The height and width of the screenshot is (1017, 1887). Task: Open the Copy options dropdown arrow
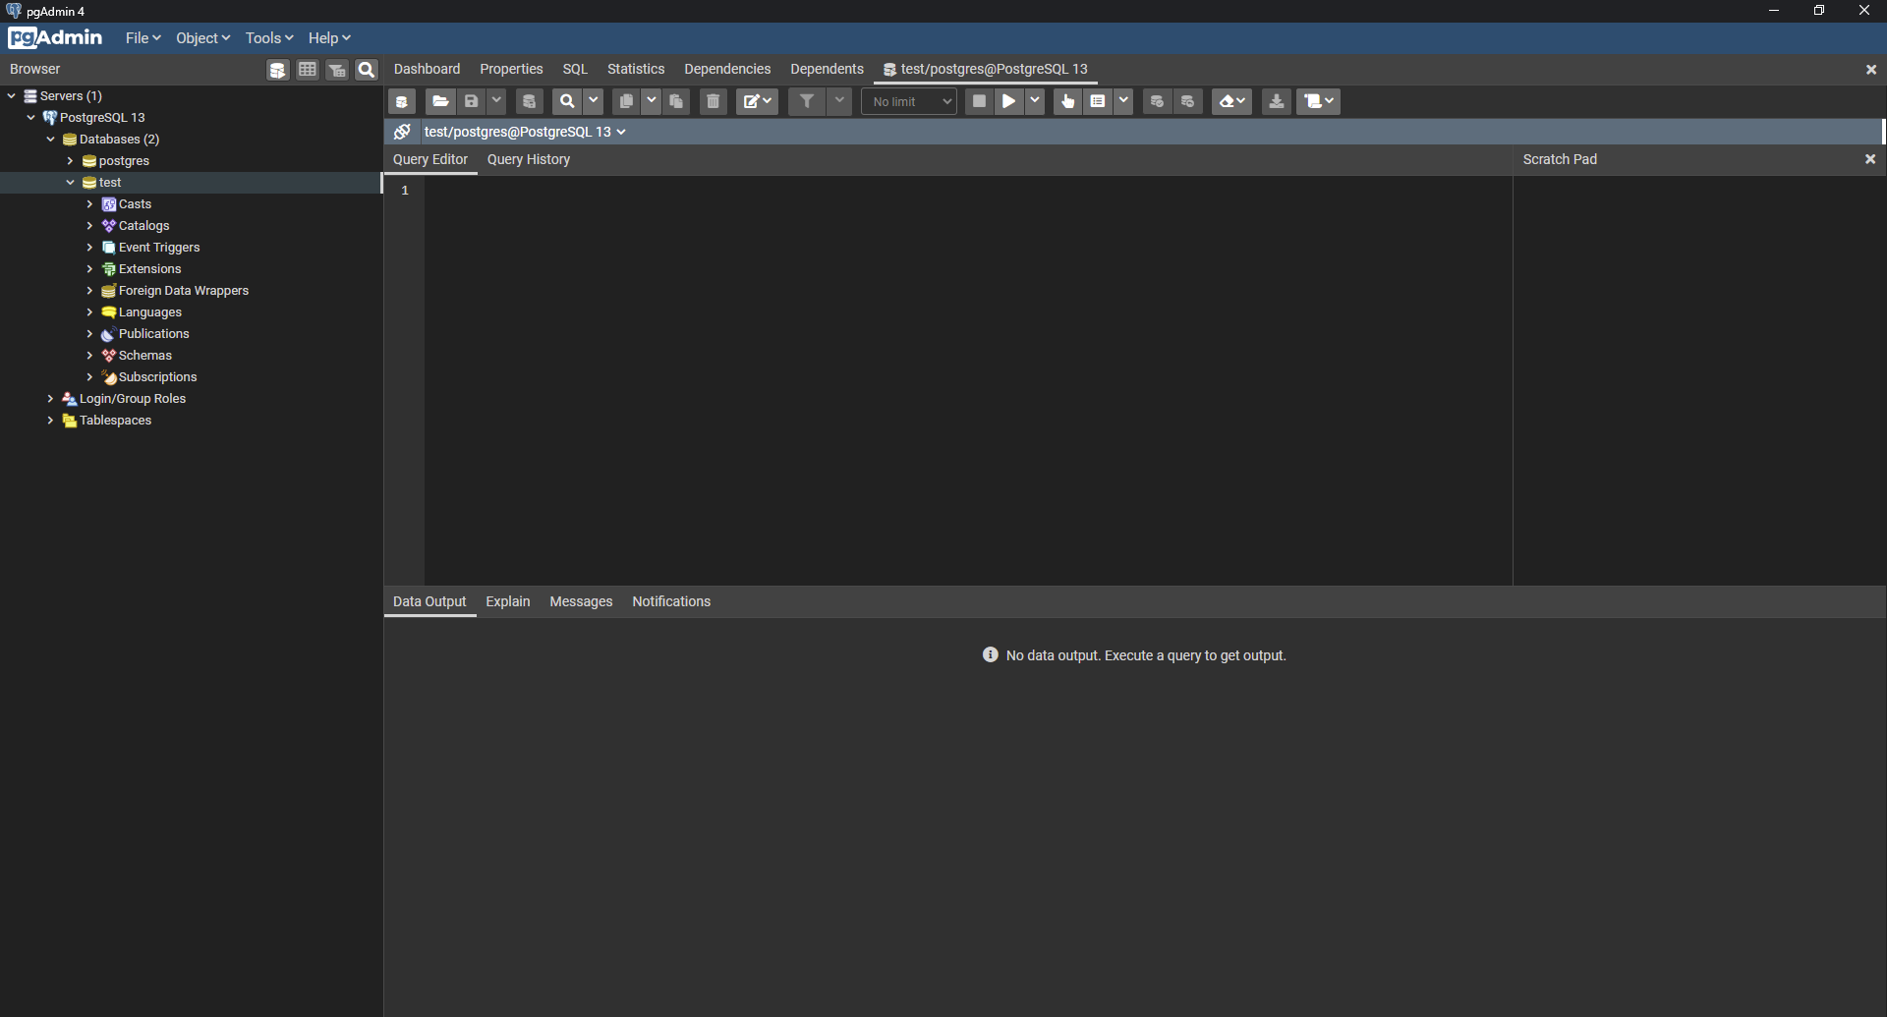[x=651, y=101]
